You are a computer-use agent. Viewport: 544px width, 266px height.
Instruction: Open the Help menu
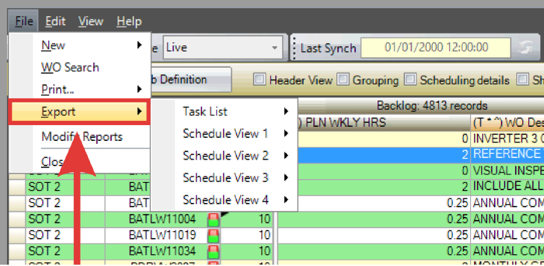pyautogui.click(x=129, y=21)
